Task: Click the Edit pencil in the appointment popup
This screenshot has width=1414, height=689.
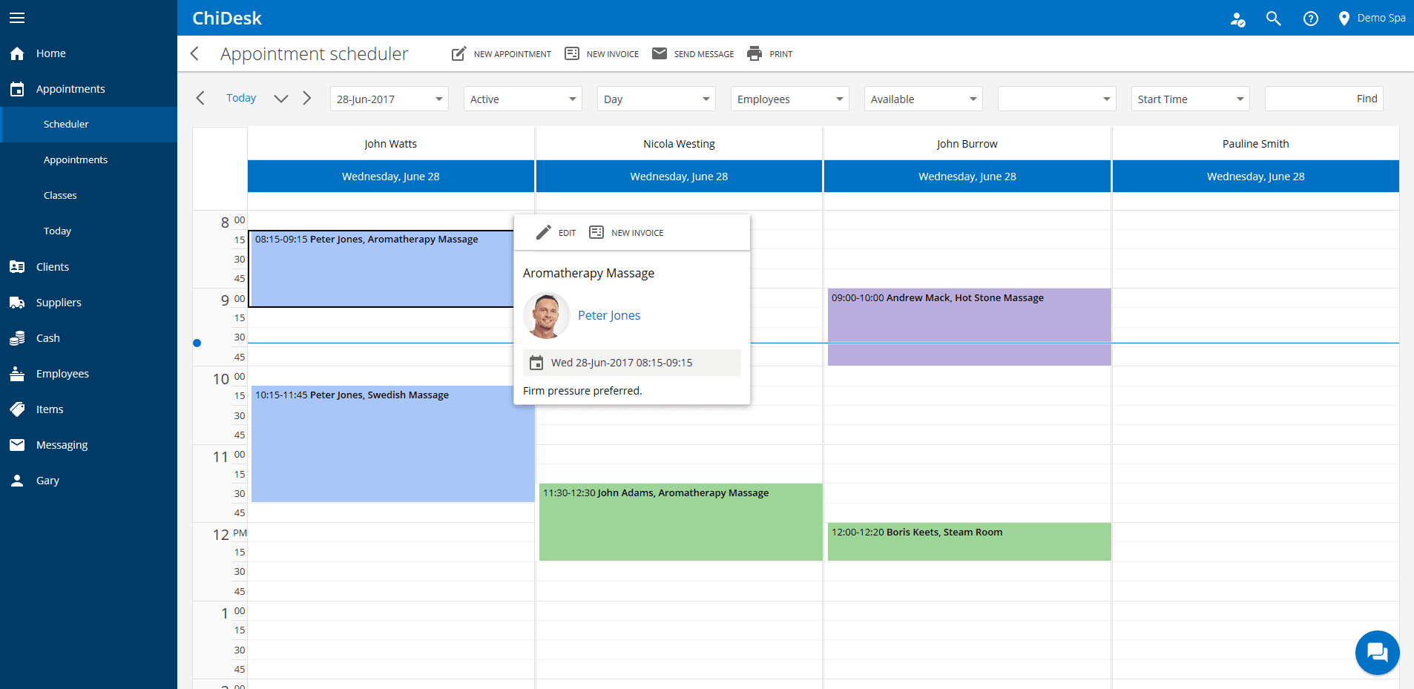Action: tap(544, 232)
